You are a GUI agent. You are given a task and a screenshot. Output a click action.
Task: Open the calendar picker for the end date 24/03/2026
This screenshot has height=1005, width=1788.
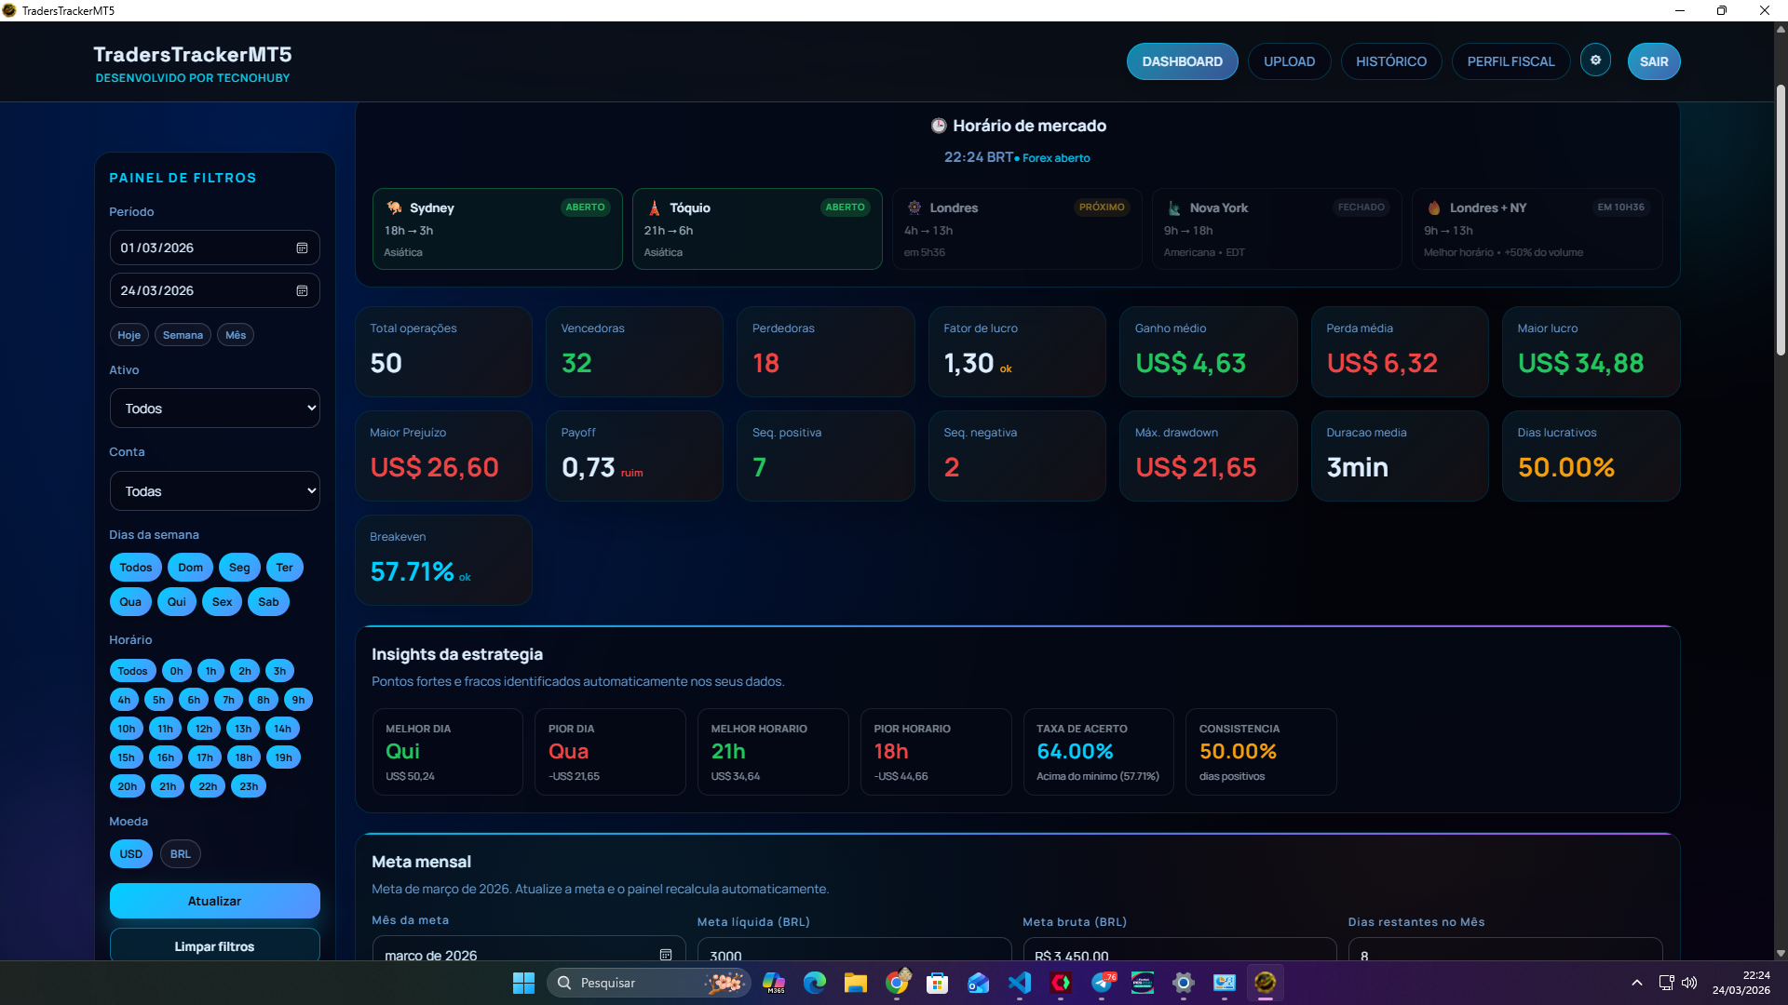302,290
